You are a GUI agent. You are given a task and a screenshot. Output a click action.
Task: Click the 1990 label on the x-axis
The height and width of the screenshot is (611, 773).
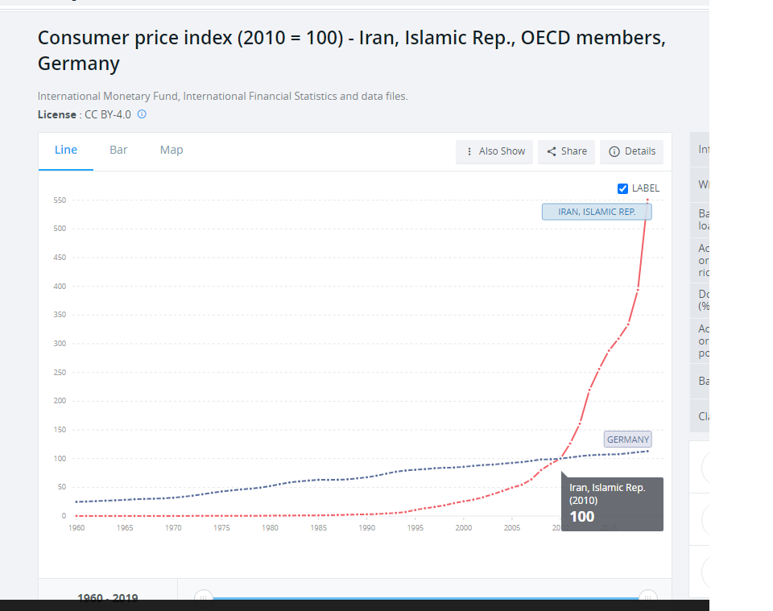click(x=366, y=528)
